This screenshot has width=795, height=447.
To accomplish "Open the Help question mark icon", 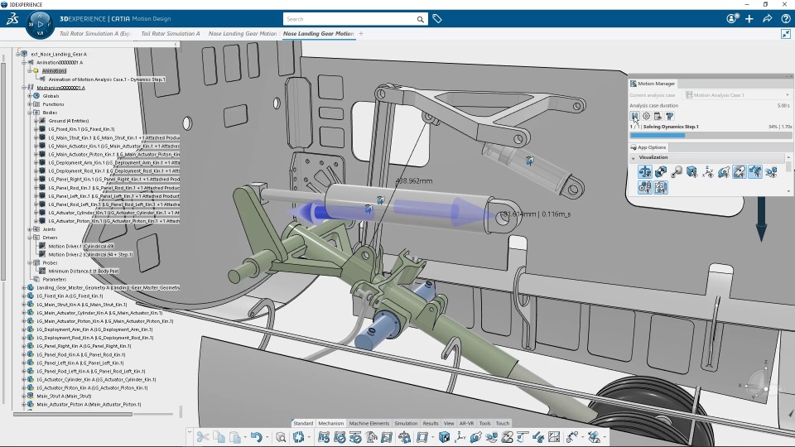I will click(786, 19).
